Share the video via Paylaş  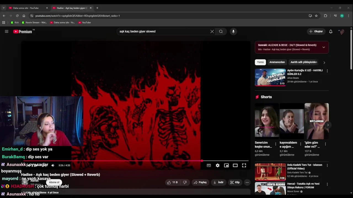coord(200,182)
